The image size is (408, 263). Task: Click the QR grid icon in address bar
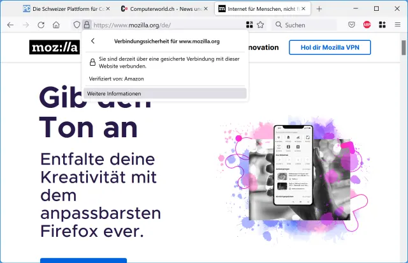[249, 25]
